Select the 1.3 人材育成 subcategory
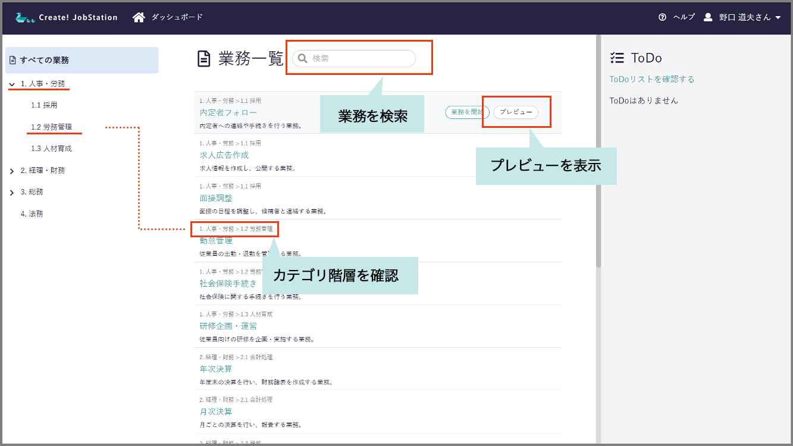 click(52, 149)
